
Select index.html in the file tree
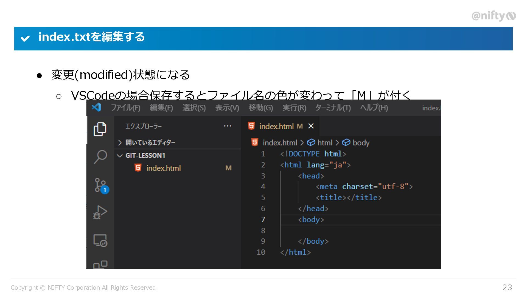point(163,168)
